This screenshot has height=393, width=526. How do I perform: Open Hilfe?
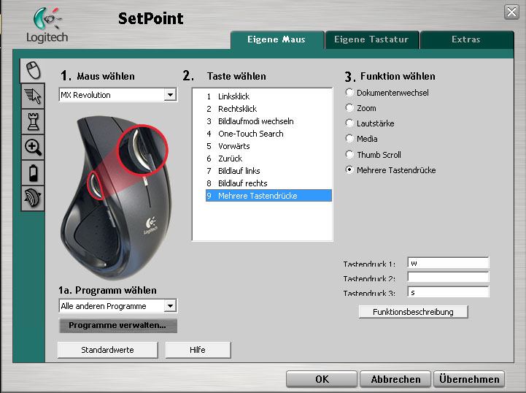pyautogui.click(x=198, y=350)
